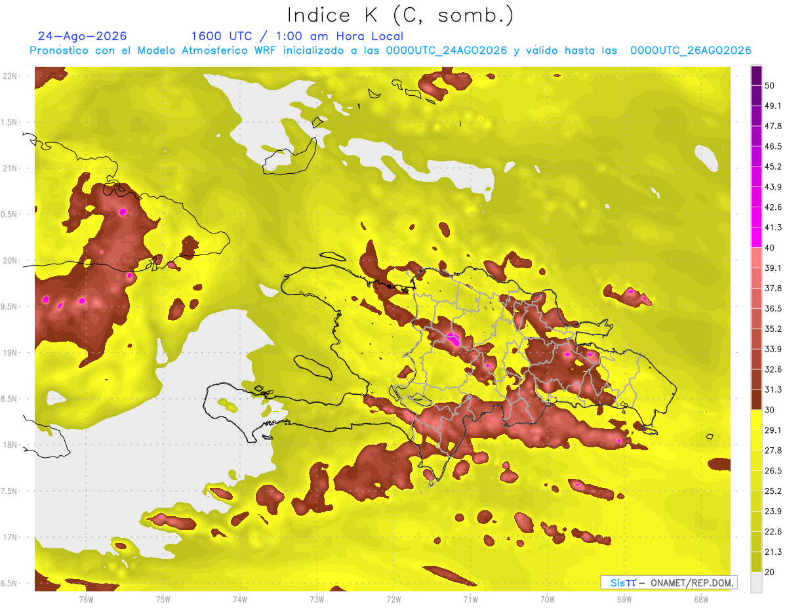
Task: Click the longitude label '75W'
Action: (x=163, y=599)
